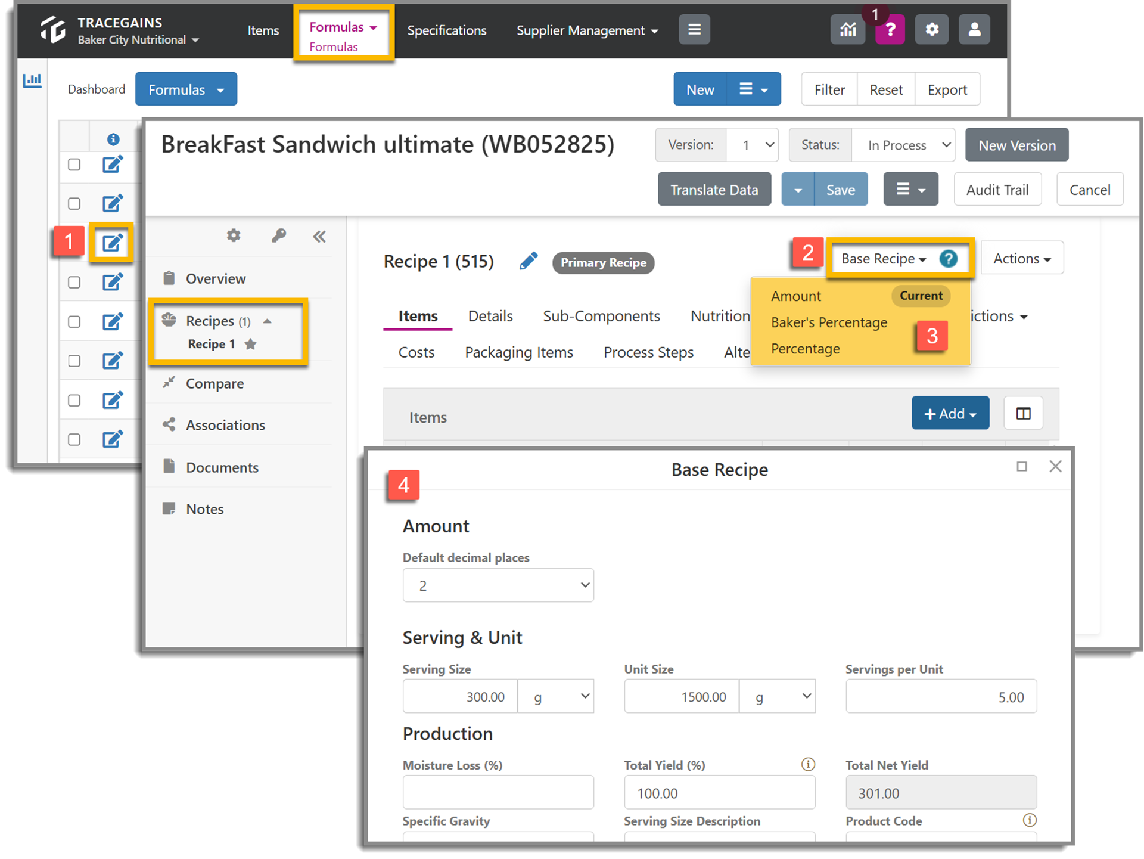Click the Filter button
This screenshot has height=859, width=1144.
pos(829,89)
